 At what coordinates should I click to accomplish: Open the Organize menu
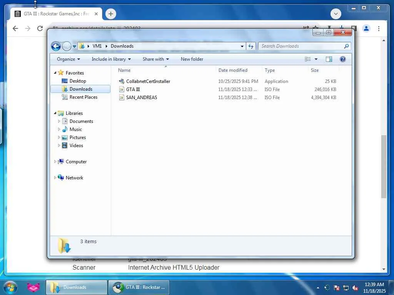[x=68, y=59]
